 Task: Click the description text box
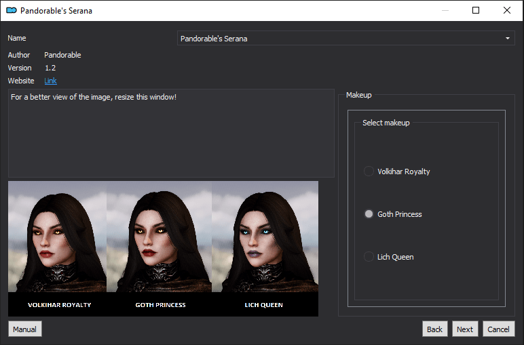click(171, 133)
